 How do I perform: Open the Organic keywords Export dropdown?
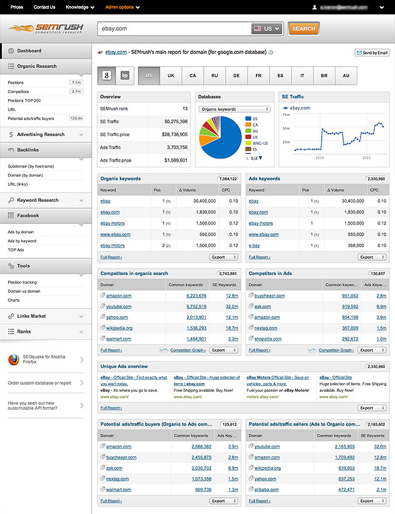coord(224,258)
